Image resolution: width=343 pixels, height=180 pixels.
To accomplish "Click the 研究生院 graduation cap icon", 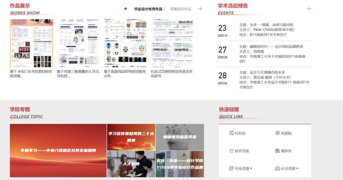I will [232, 151].
